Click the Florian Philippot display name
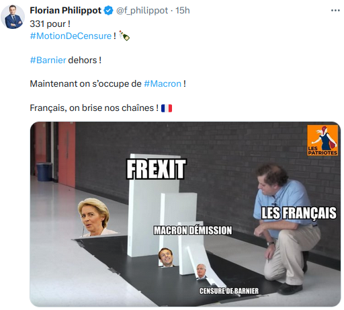 [66, 10]
